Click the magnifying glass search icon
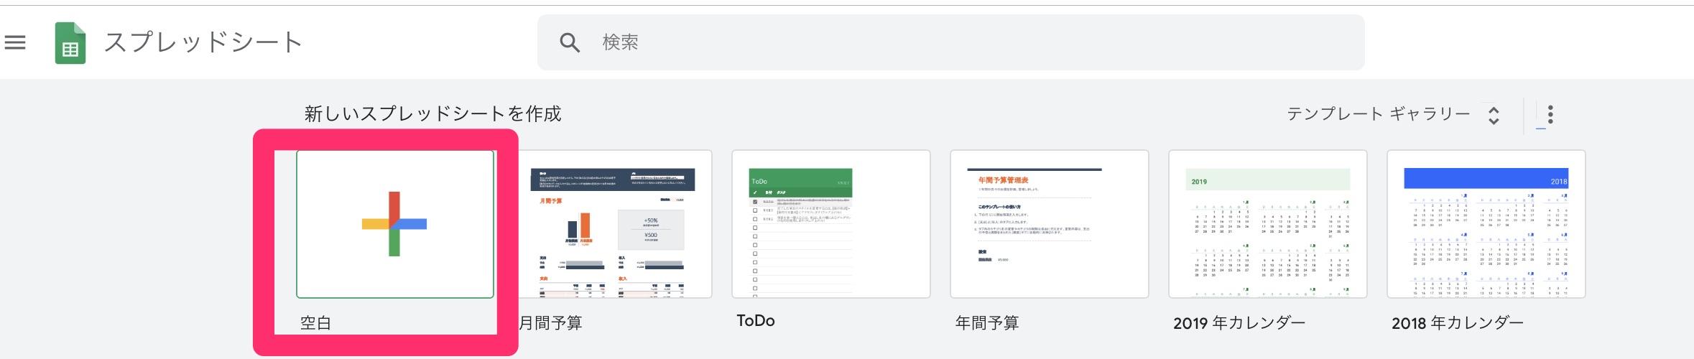This screenshot has width=1694, height=359. (x=570, y=42)
